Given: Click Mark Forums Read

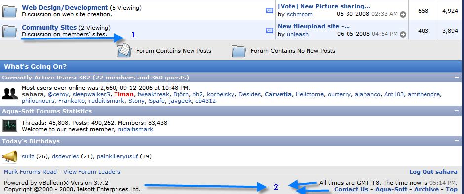Looking at the screenshot, I should coord(30,172).
